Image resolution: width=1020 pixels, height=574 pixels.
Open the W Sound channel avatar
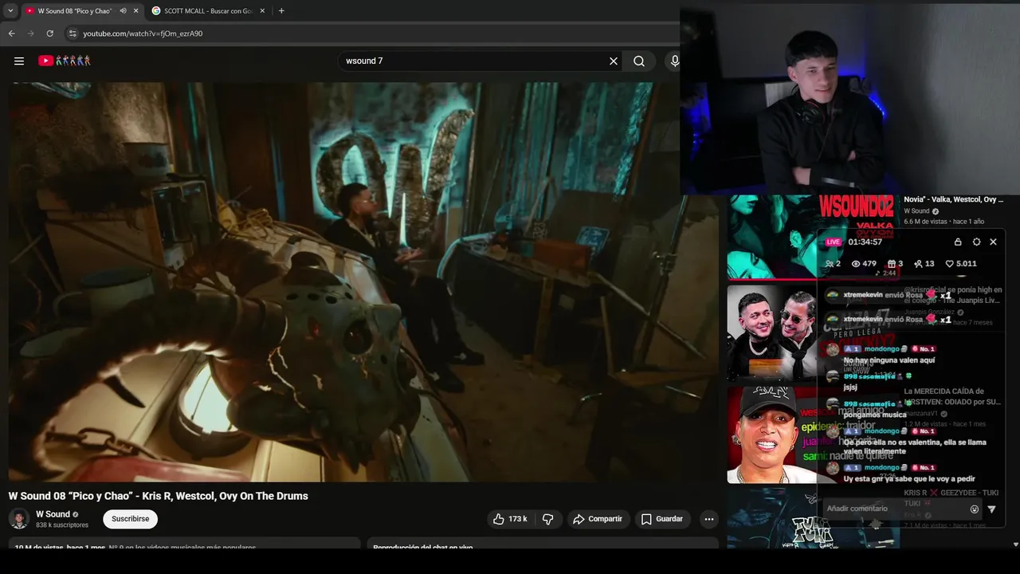pyautogui.click(x=19, y=519)
